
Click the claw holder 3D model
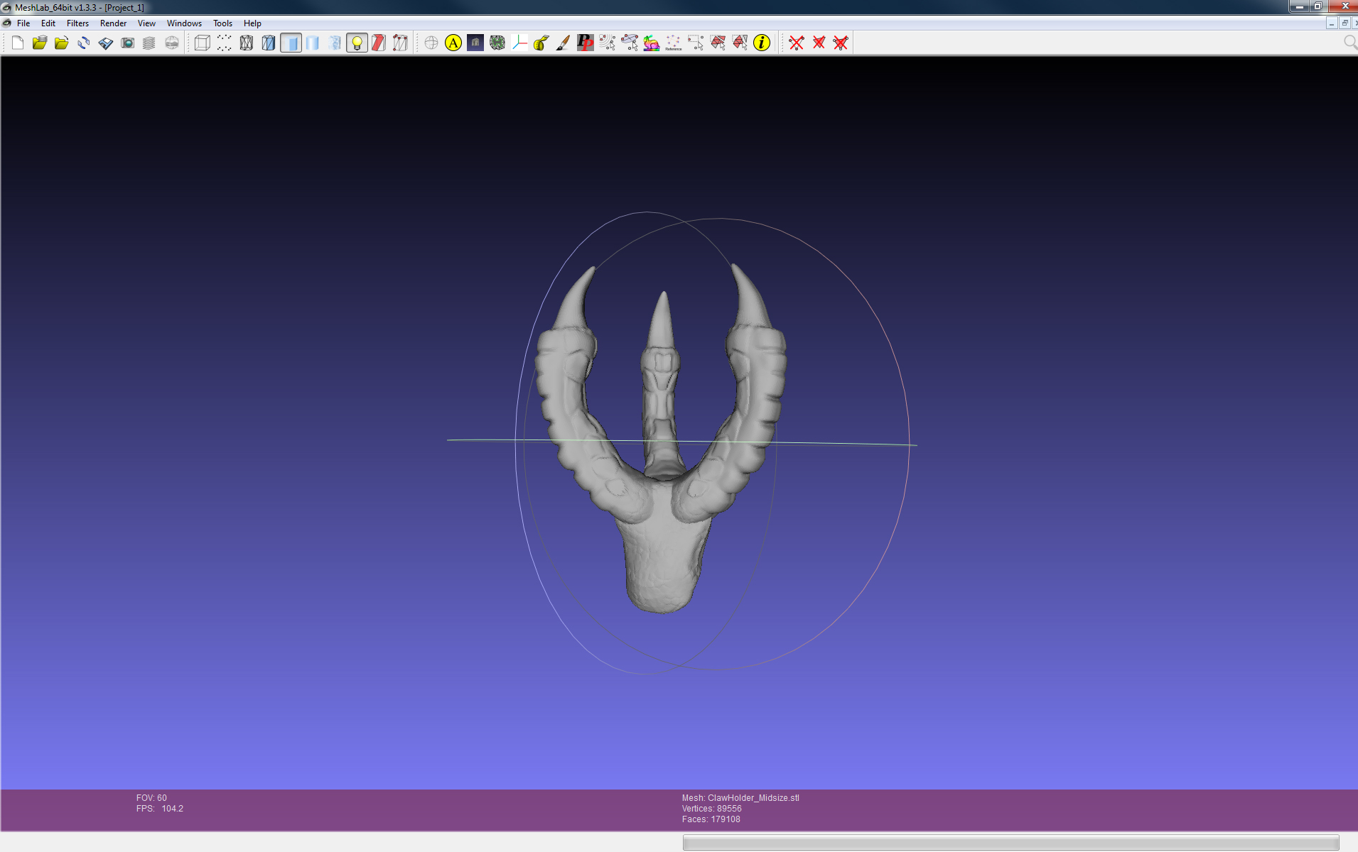pos(662,440)
